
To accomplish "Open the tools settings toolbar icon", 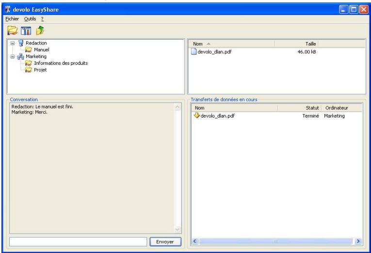I will click(x=26, y=30).
